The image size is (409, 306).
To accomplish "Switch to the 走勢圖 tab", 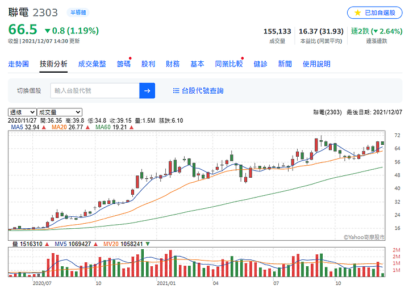I will click(18, 64).
